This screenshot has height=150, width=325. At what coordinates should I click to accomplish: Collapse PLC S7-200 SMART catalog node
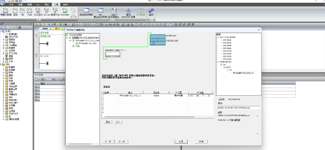click(x=218, y=37)
